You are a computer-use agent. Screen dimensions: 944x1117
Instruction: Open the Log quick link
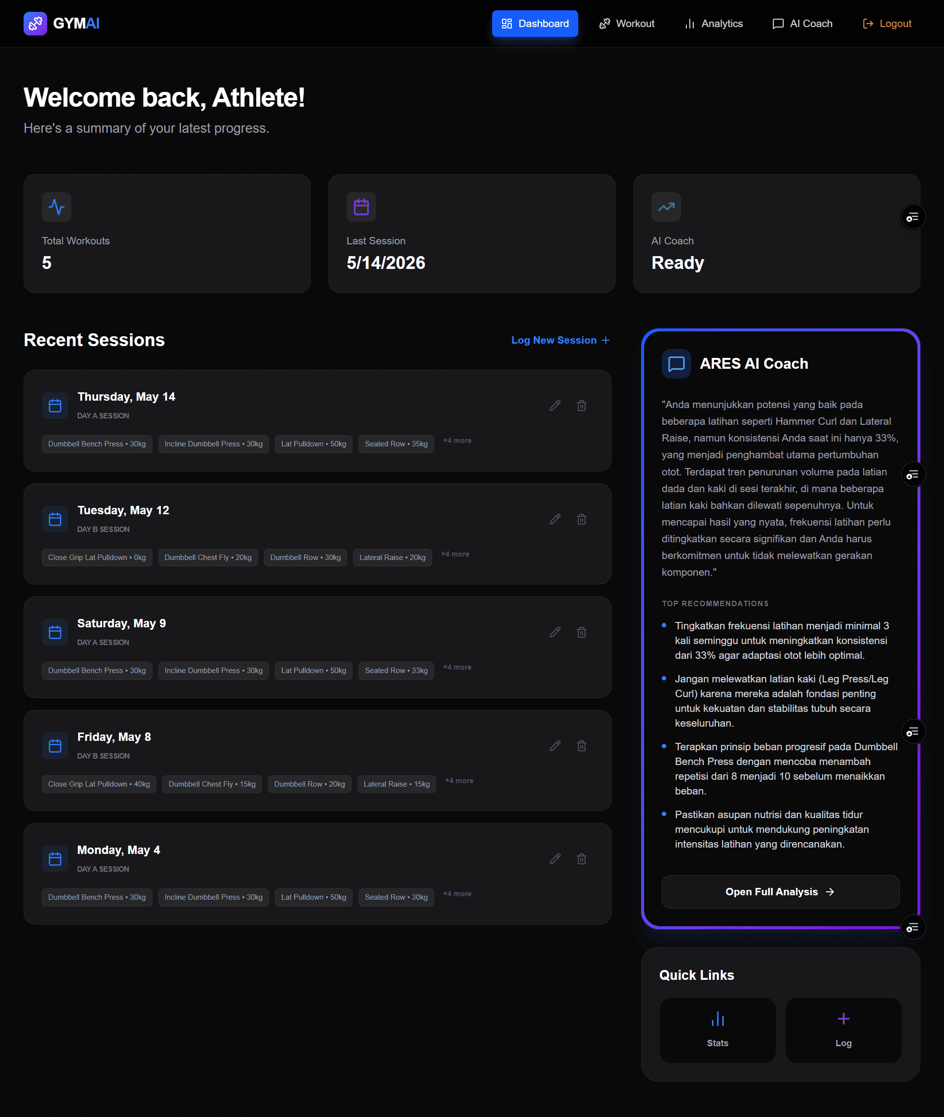coord(843,1030)
